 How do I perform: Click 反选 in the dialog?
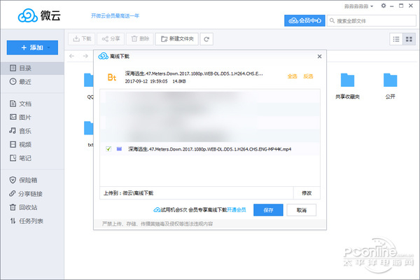pyautogui.click(x=308, y=76)
